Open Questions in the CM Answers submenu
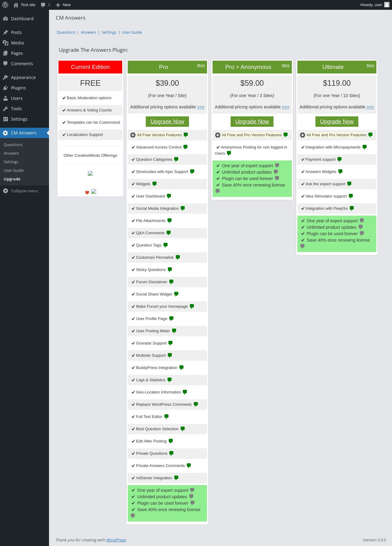The height and width of the screenshot is (546, 392). [13, 145]
